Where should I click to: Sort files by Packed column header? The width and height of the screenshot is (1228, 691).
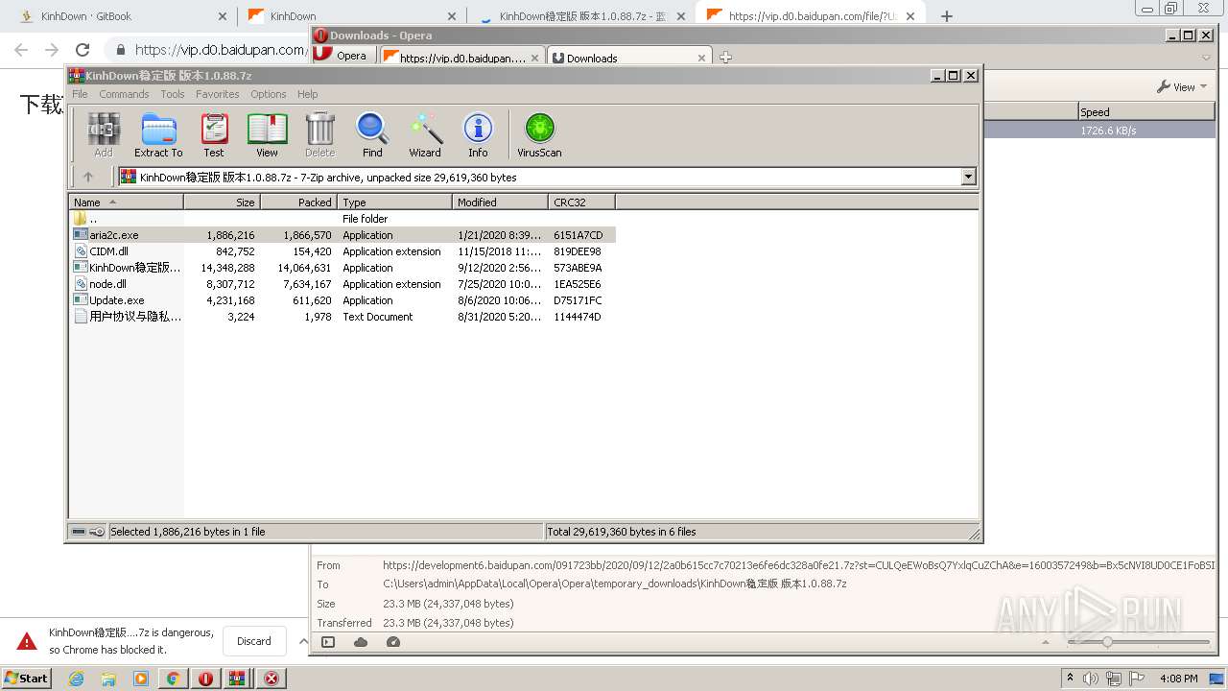pyautogui.click(x=298, y=202)
